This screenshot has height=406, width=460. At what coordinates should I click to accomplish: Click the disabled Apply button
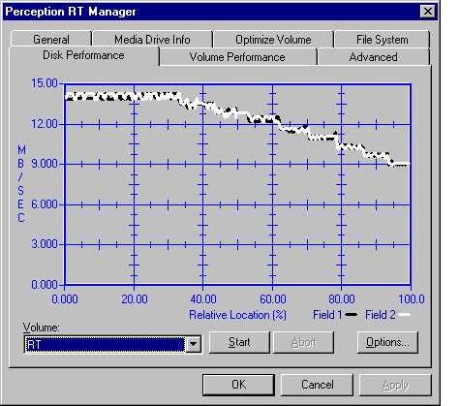395,385
